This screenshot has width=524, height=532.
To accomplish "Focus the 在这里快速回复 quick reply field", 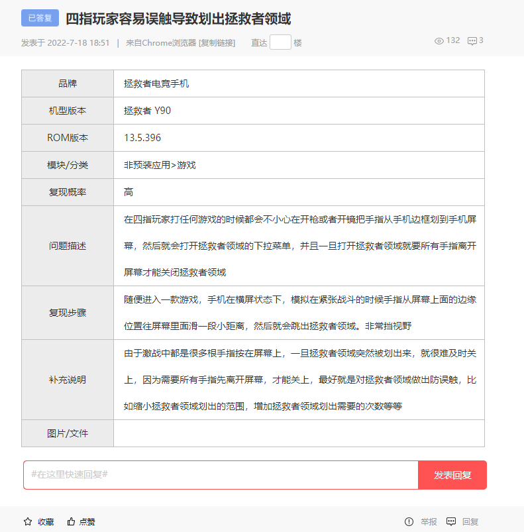I will click(221, 475).
